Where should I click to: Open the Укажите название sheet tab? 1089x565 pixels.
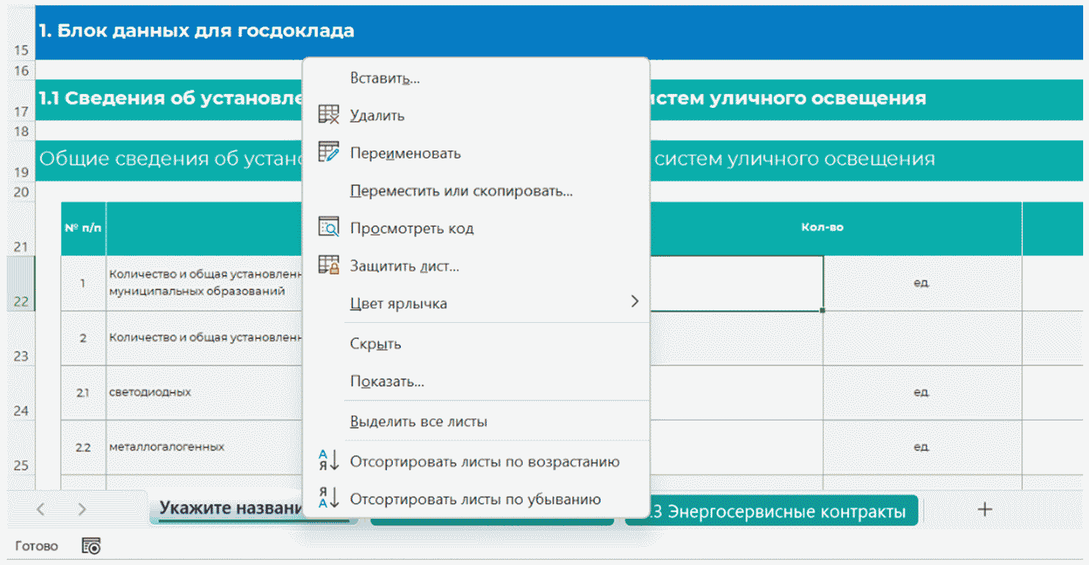coord(229,509)
